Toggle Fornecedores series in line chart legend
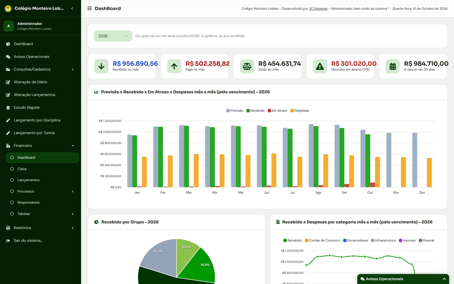454x284 pixels. click(355, 240)
